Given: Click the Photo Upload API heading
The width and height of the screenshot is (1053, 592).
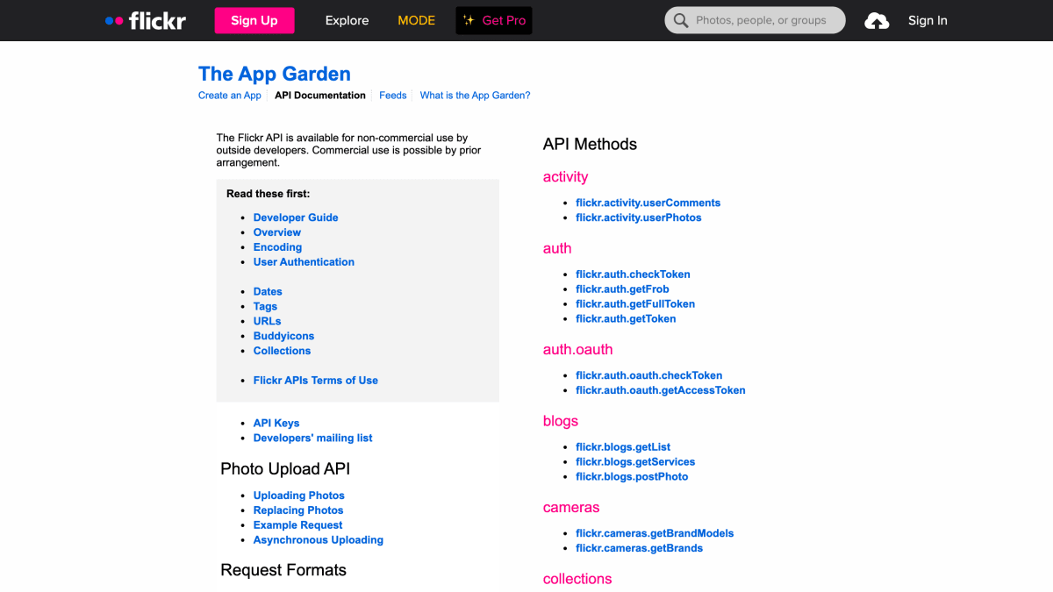Looking at the screenshot, I should pos(285,469).
